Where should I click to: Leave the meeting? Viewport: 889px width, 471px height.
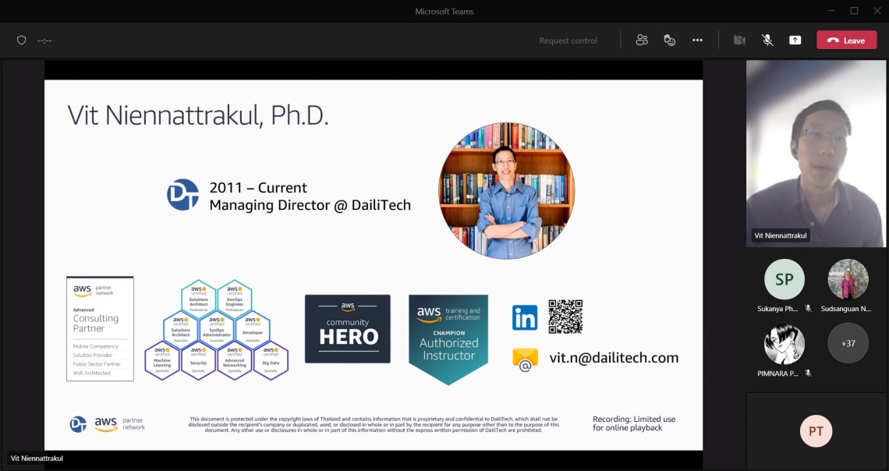coord(846,41)
